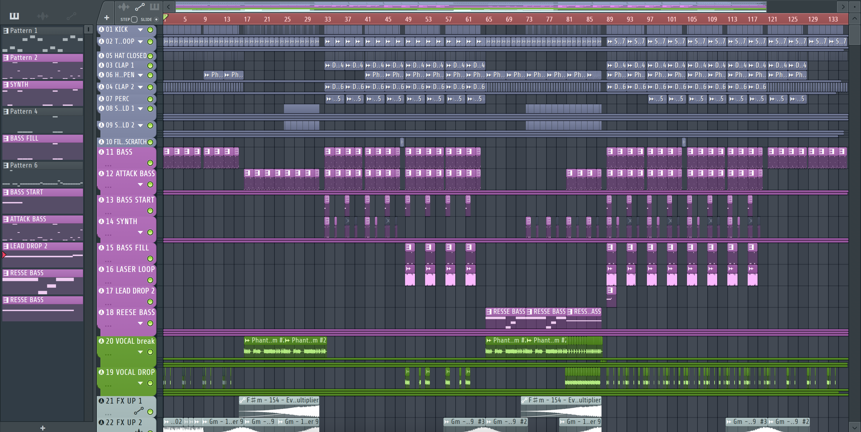
Task: Open the 06 H..PEN track arrow
Action: [x=141, y=75]
